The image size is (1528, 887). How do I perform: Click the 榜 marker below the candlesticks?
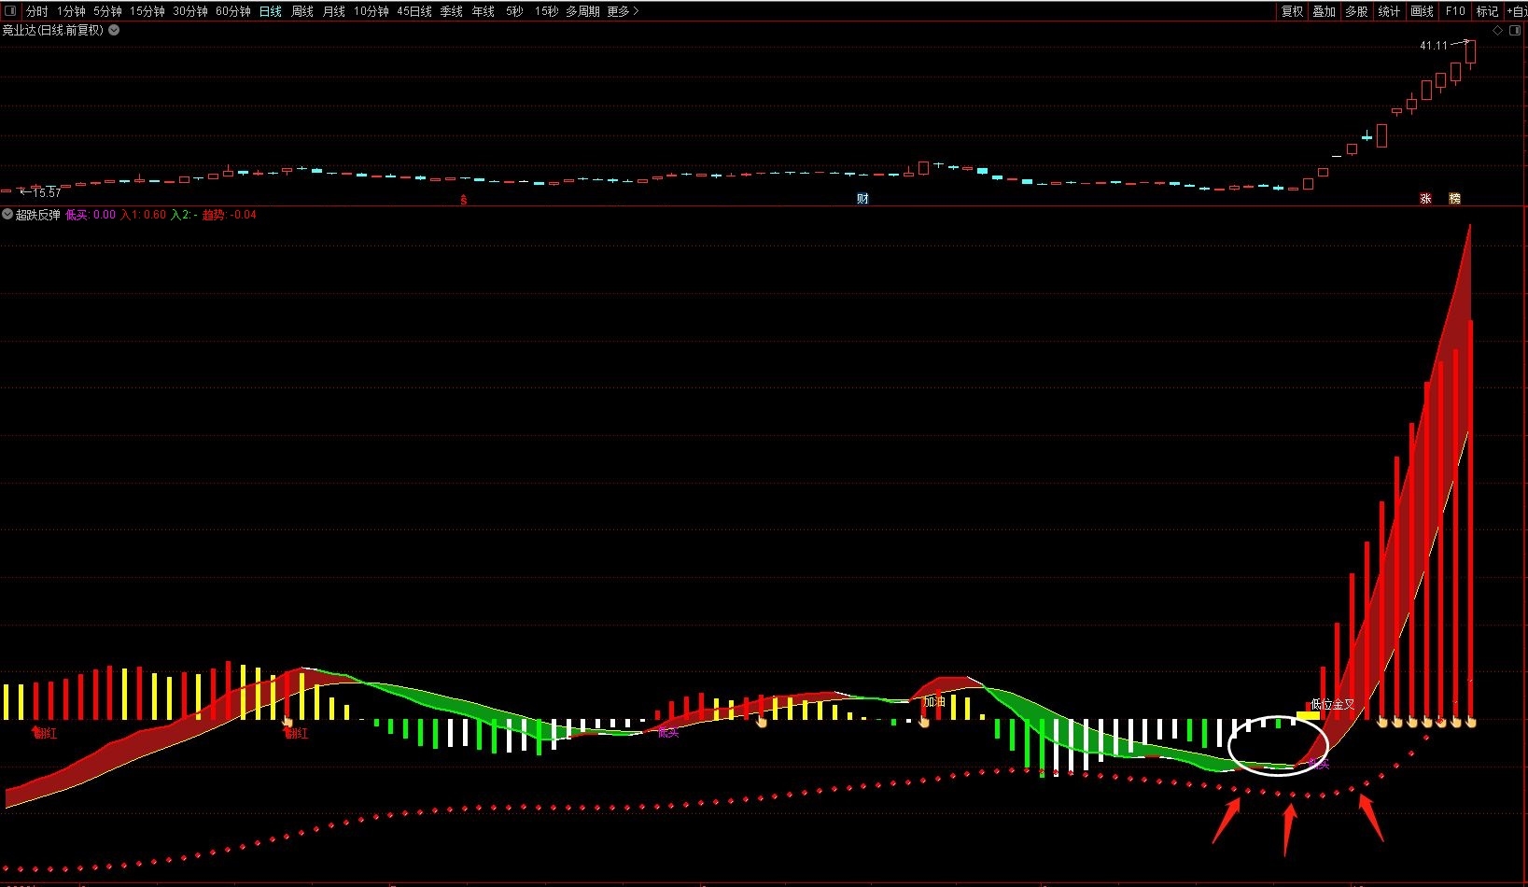[1454, 199]
